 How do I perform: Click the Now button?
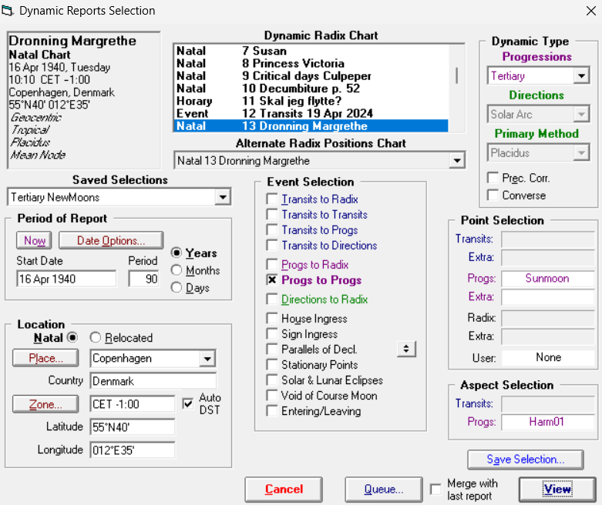34,240
